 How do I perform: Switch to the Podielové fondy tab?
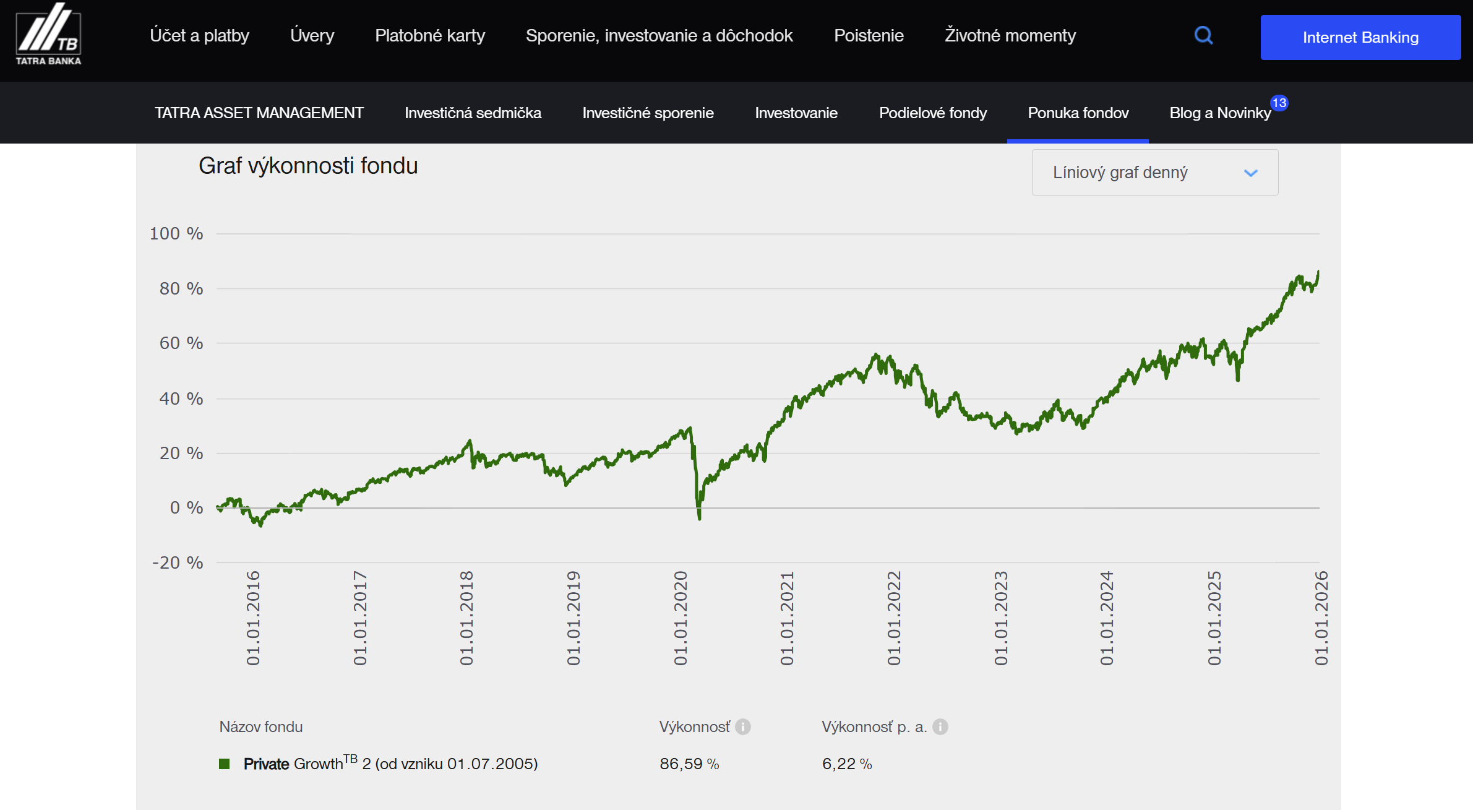point(932,113)
